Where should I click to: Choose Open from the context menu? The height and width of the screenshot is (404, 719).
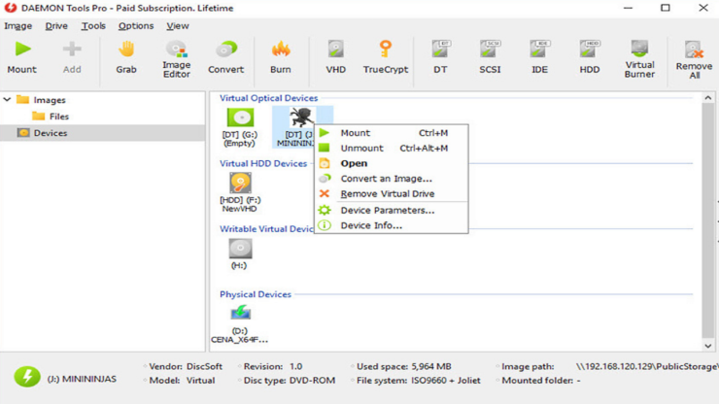coord(392,163)
